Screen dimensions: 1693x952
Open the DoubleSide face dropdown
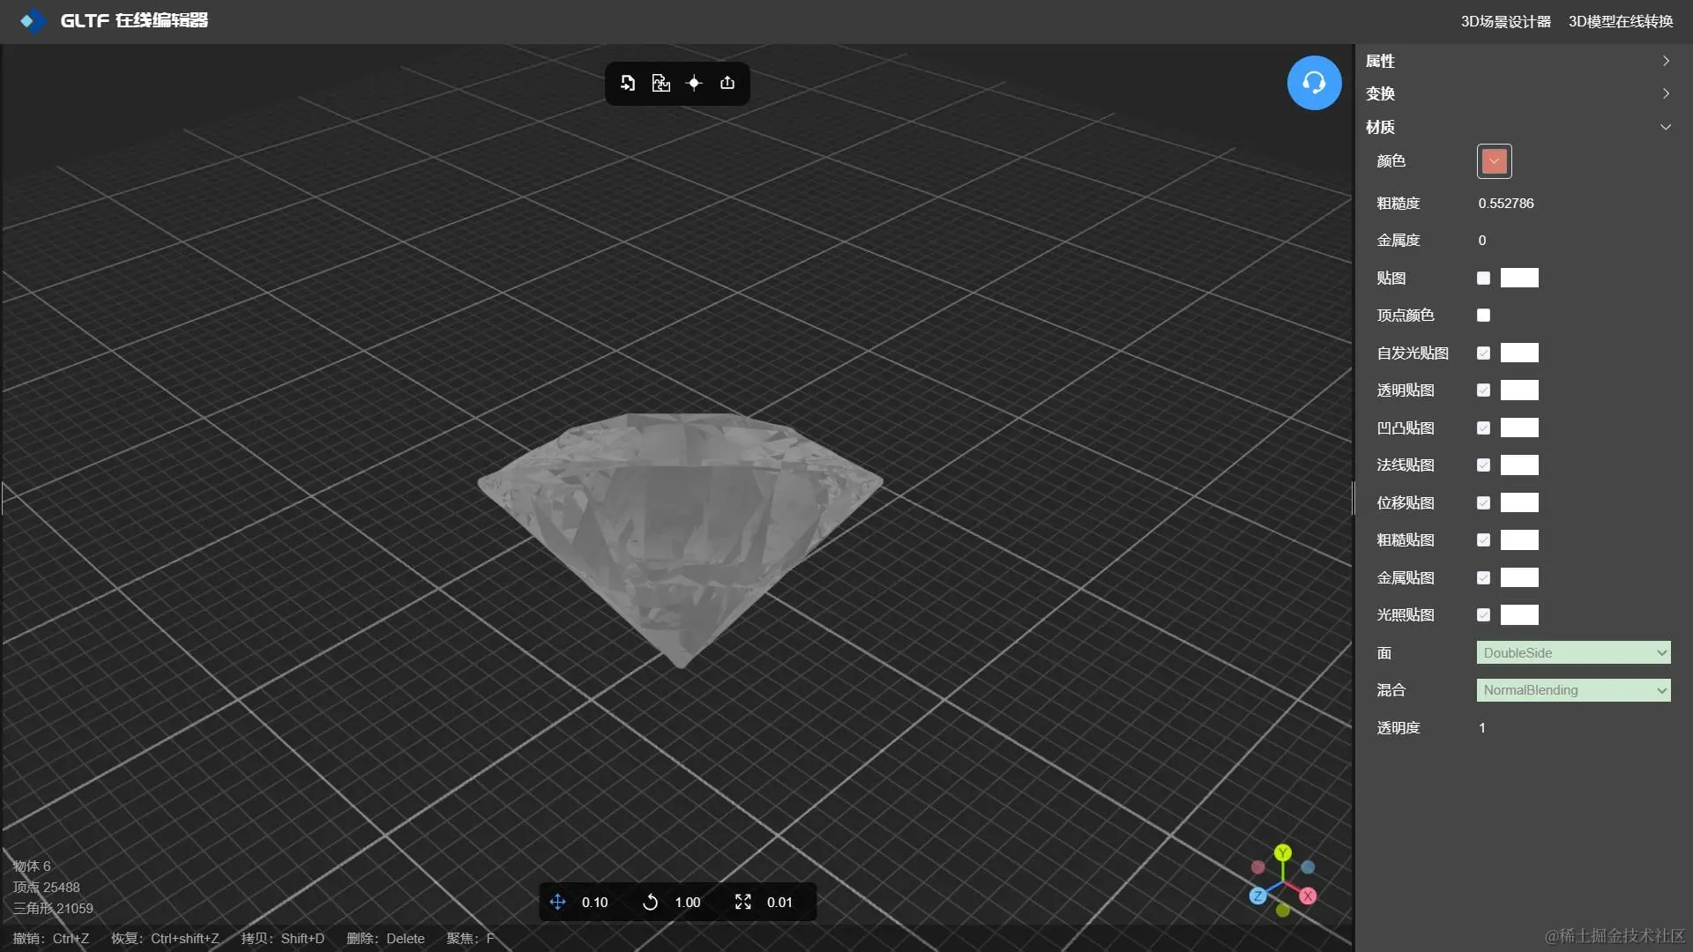coord(1573,653)
